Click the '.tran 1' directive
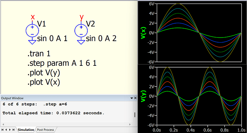Image resolution: width=247 pixels, height=133 pixels. click(x=39, y=54)
